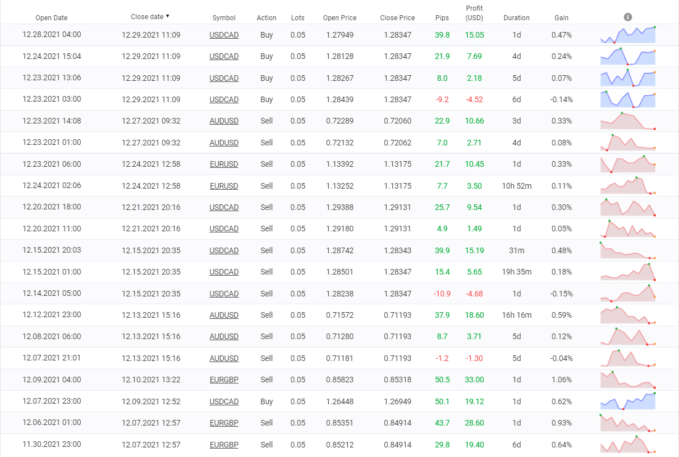This screenshot has height=457, width=679.
Task: Open the USDCAD buy trade link dated 12.07.2021
Action: (x=224, y=401)
